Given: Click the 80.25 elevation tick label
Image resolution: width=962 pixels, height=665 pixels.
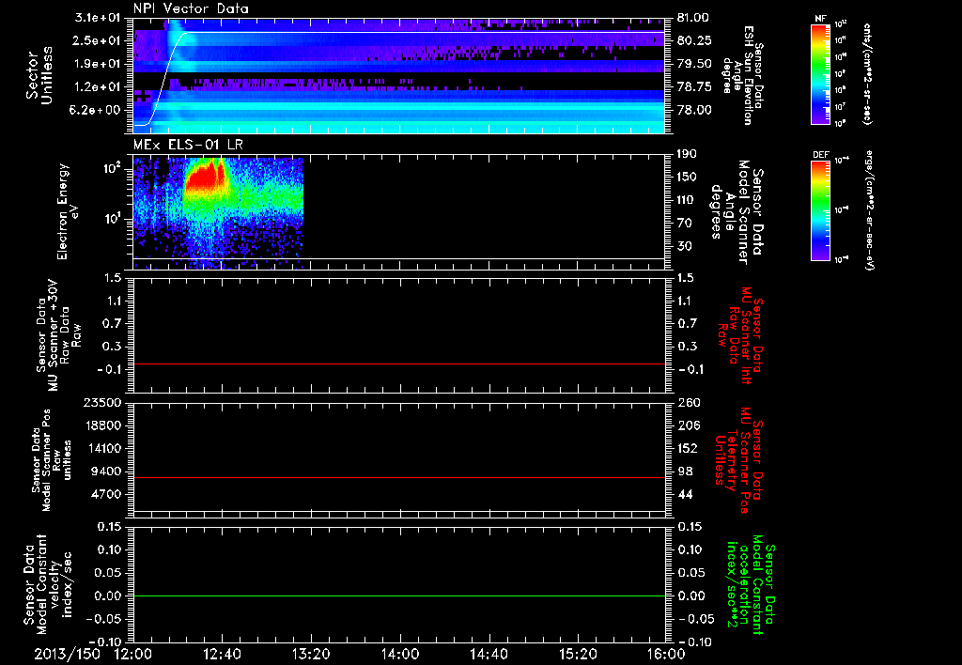Looking at the screenshot, I should [x=693, y=40].
